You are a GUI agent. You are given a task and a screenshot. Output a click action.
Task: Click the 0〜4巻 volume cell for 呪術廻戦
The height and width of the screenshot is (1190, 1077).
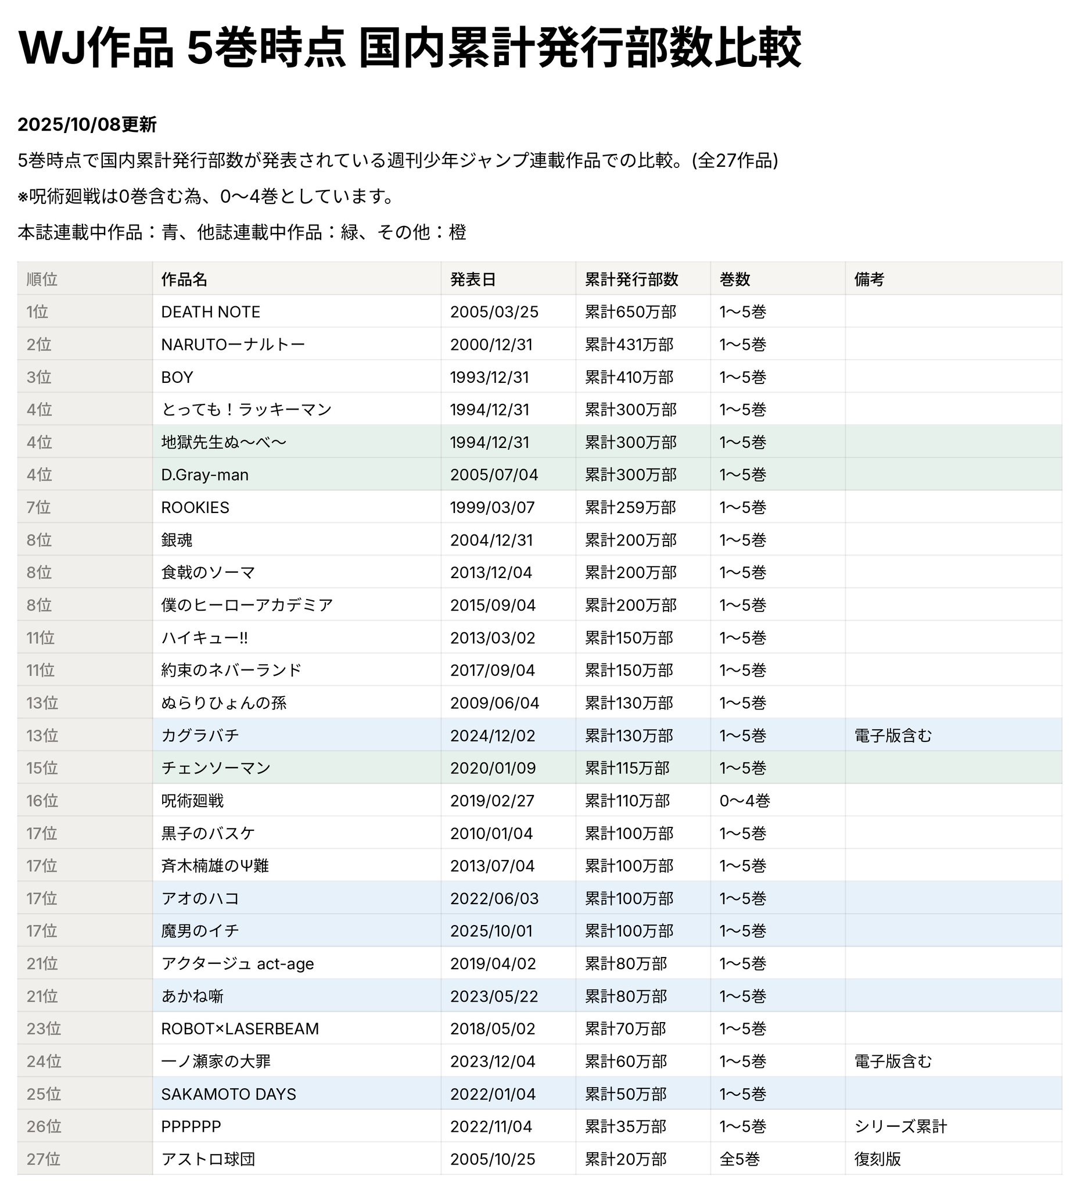pos(745,801)
